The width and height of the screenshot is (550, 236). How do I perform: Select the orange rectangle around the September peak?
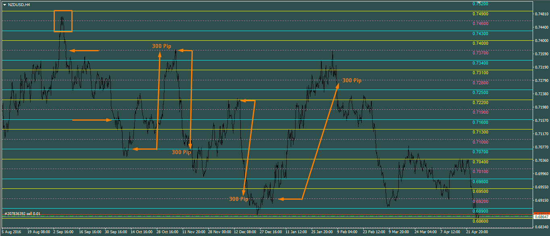pyautogui.click(x=63, y=11)
